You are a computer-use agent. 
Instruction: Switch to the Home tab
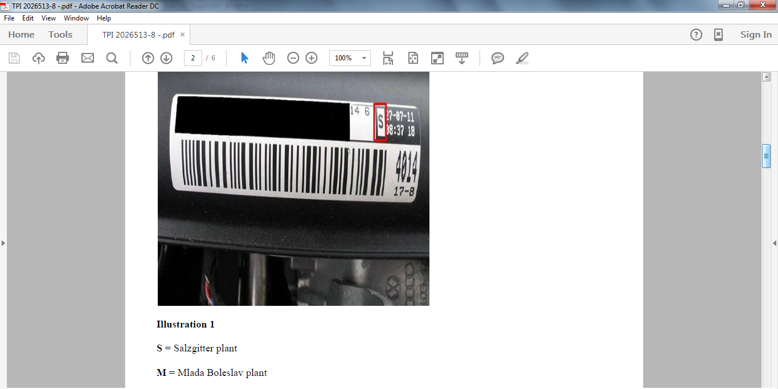pyautogui.click(x=21, y=35)
